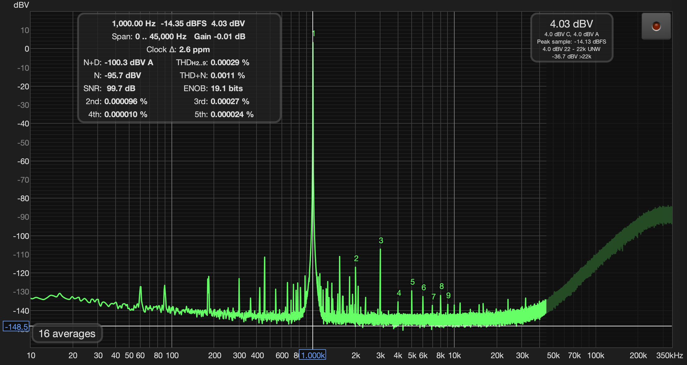The height and width of the screenshot is (365, 687).
Task: Click the -100 level axis label
Action: 21,236
